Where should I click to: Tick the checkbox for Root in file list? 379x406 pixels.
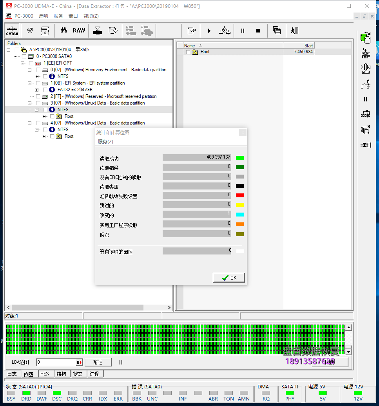point(189,52)
